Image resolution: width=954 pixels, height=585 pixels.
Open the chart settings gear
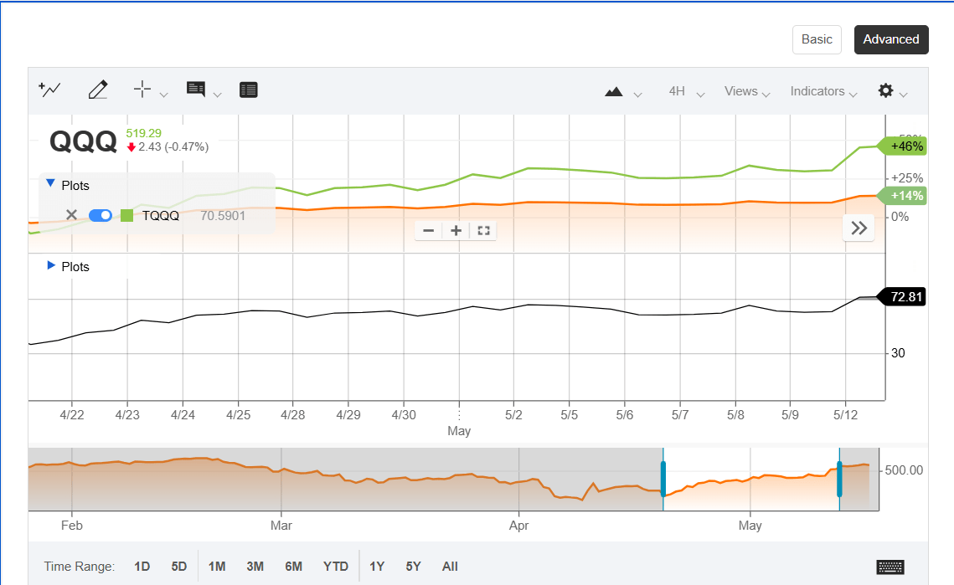[x=885, y=90]
